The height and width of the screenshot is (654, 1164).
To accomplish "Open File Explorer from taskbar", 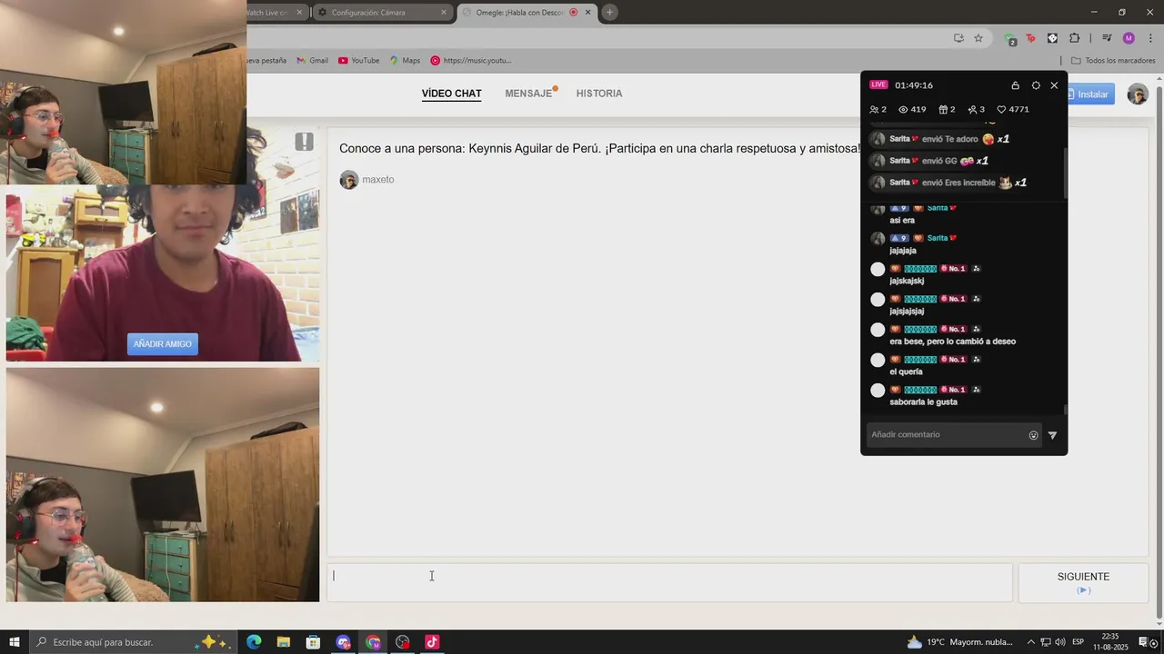I will pyautogui.click(x=284, y=642).
